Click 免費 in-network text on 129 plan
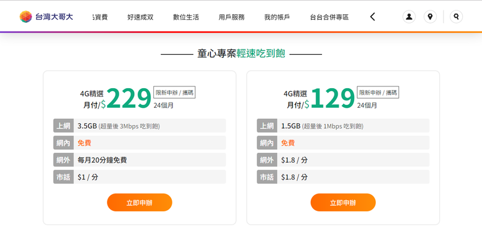Screen dimensions: 482x241 [x=288, y=143]
